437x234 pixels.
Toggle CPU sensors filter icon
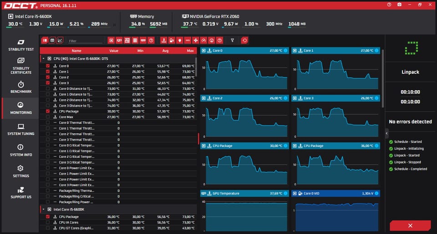(111, 40)
